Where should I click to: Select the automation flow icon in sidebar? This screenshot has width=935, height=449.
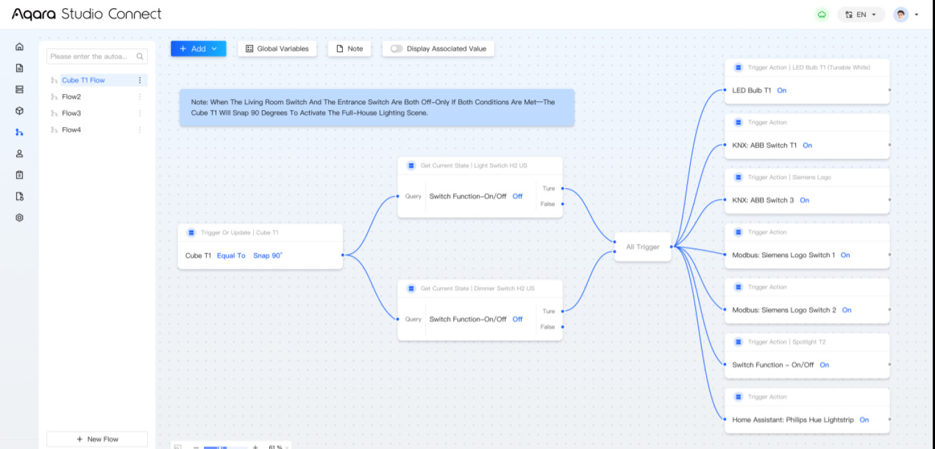tap(19, 132)
